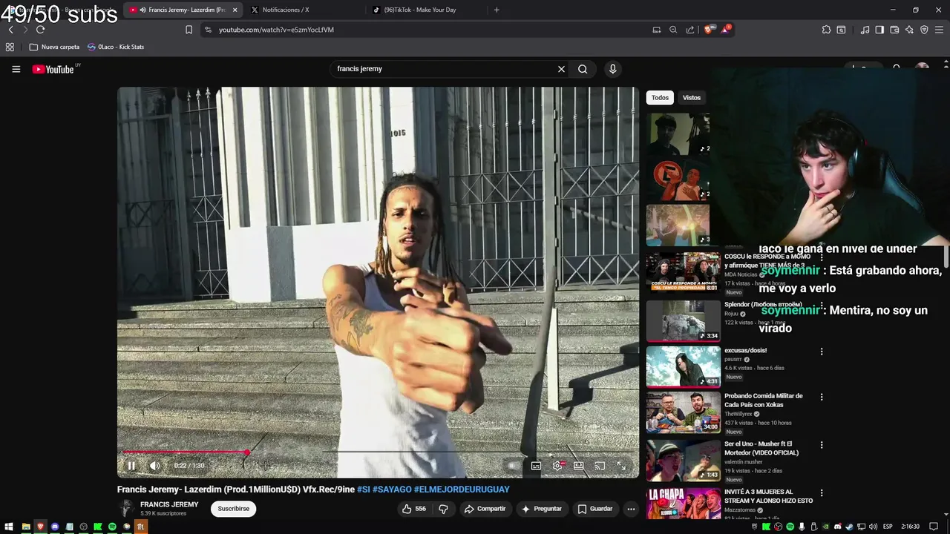Click the taskbar clock showing 2:16:30
The width and height of the screenshot is (950, 534).
pos(911,527)
